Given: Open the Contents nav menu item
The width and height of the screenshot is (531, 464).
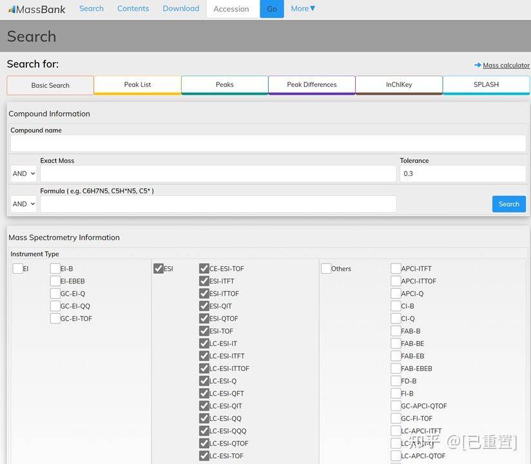Looking at the screenshot, I should tap(133, 9).
